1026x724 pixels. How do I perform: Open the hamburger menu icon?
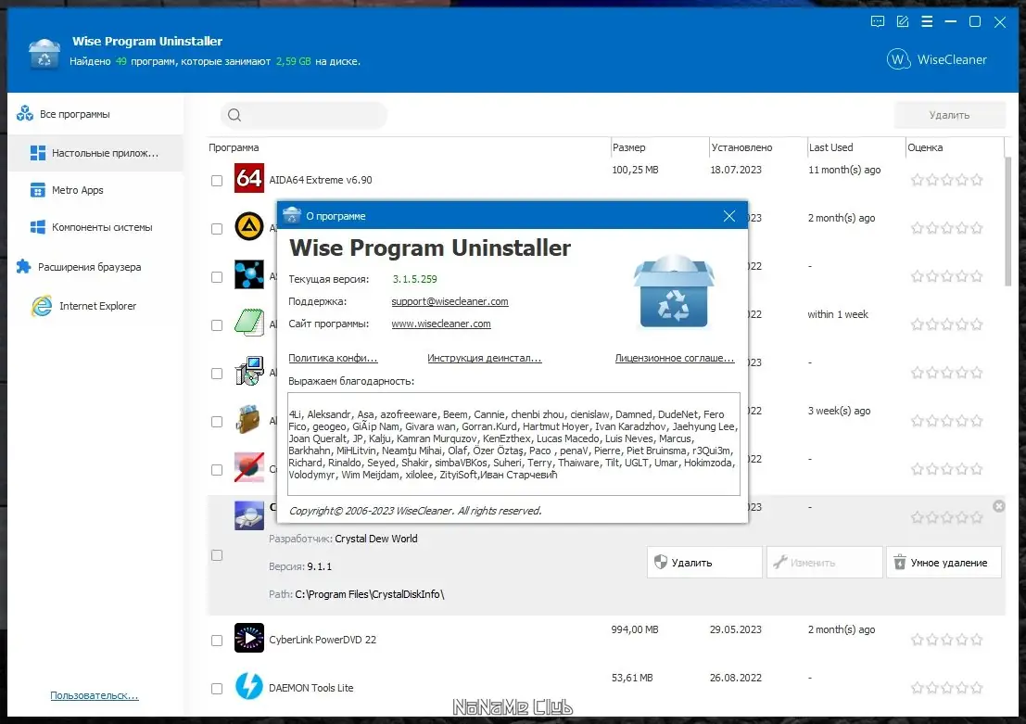(x=927, y=21)
